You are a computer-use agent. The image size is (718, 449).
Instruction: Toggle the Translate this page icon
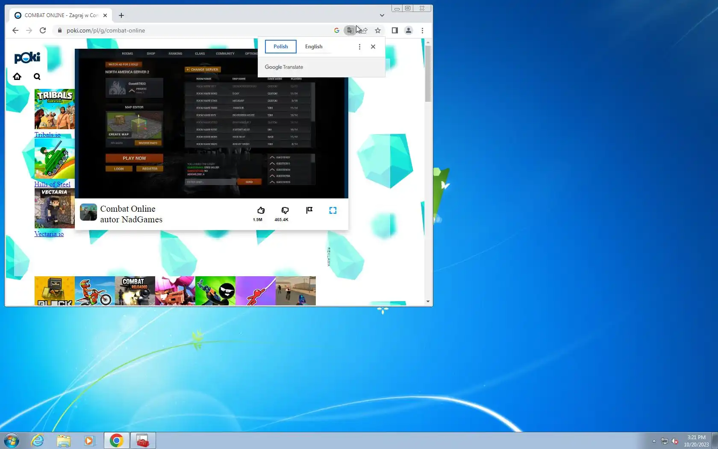(350, 30)
